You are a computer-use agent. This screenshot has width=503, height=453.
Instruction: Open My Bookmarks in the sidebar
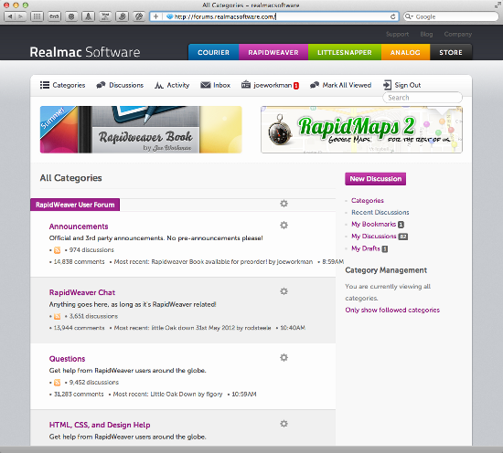[373, 224]
